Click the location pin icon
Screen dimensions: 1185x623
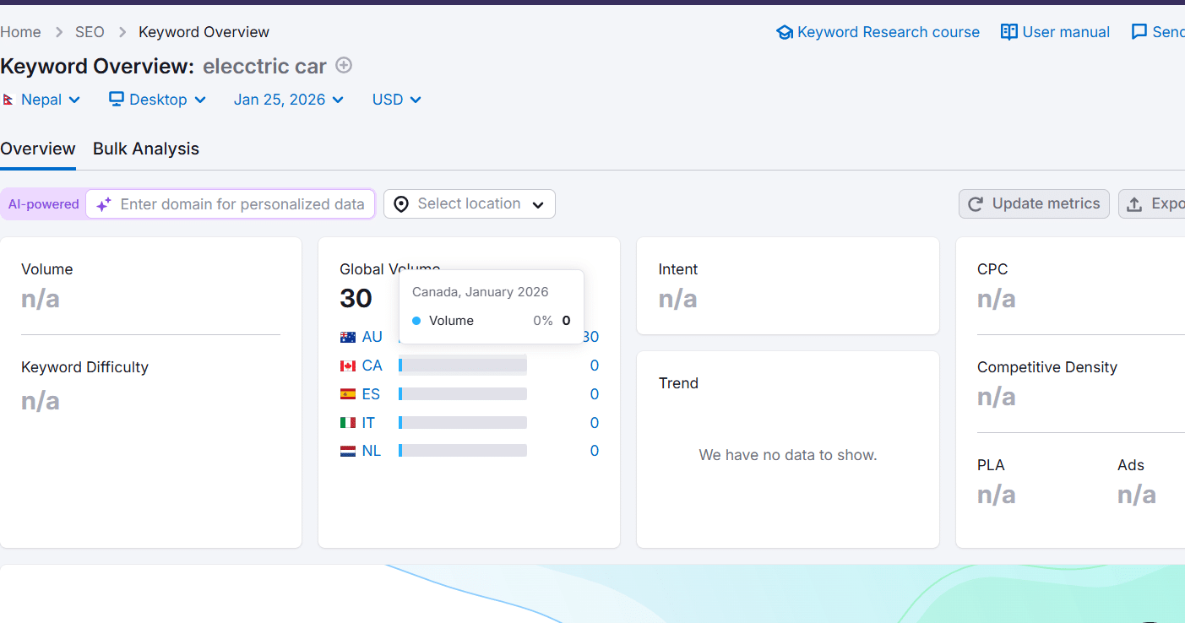[x=401, y=204]
